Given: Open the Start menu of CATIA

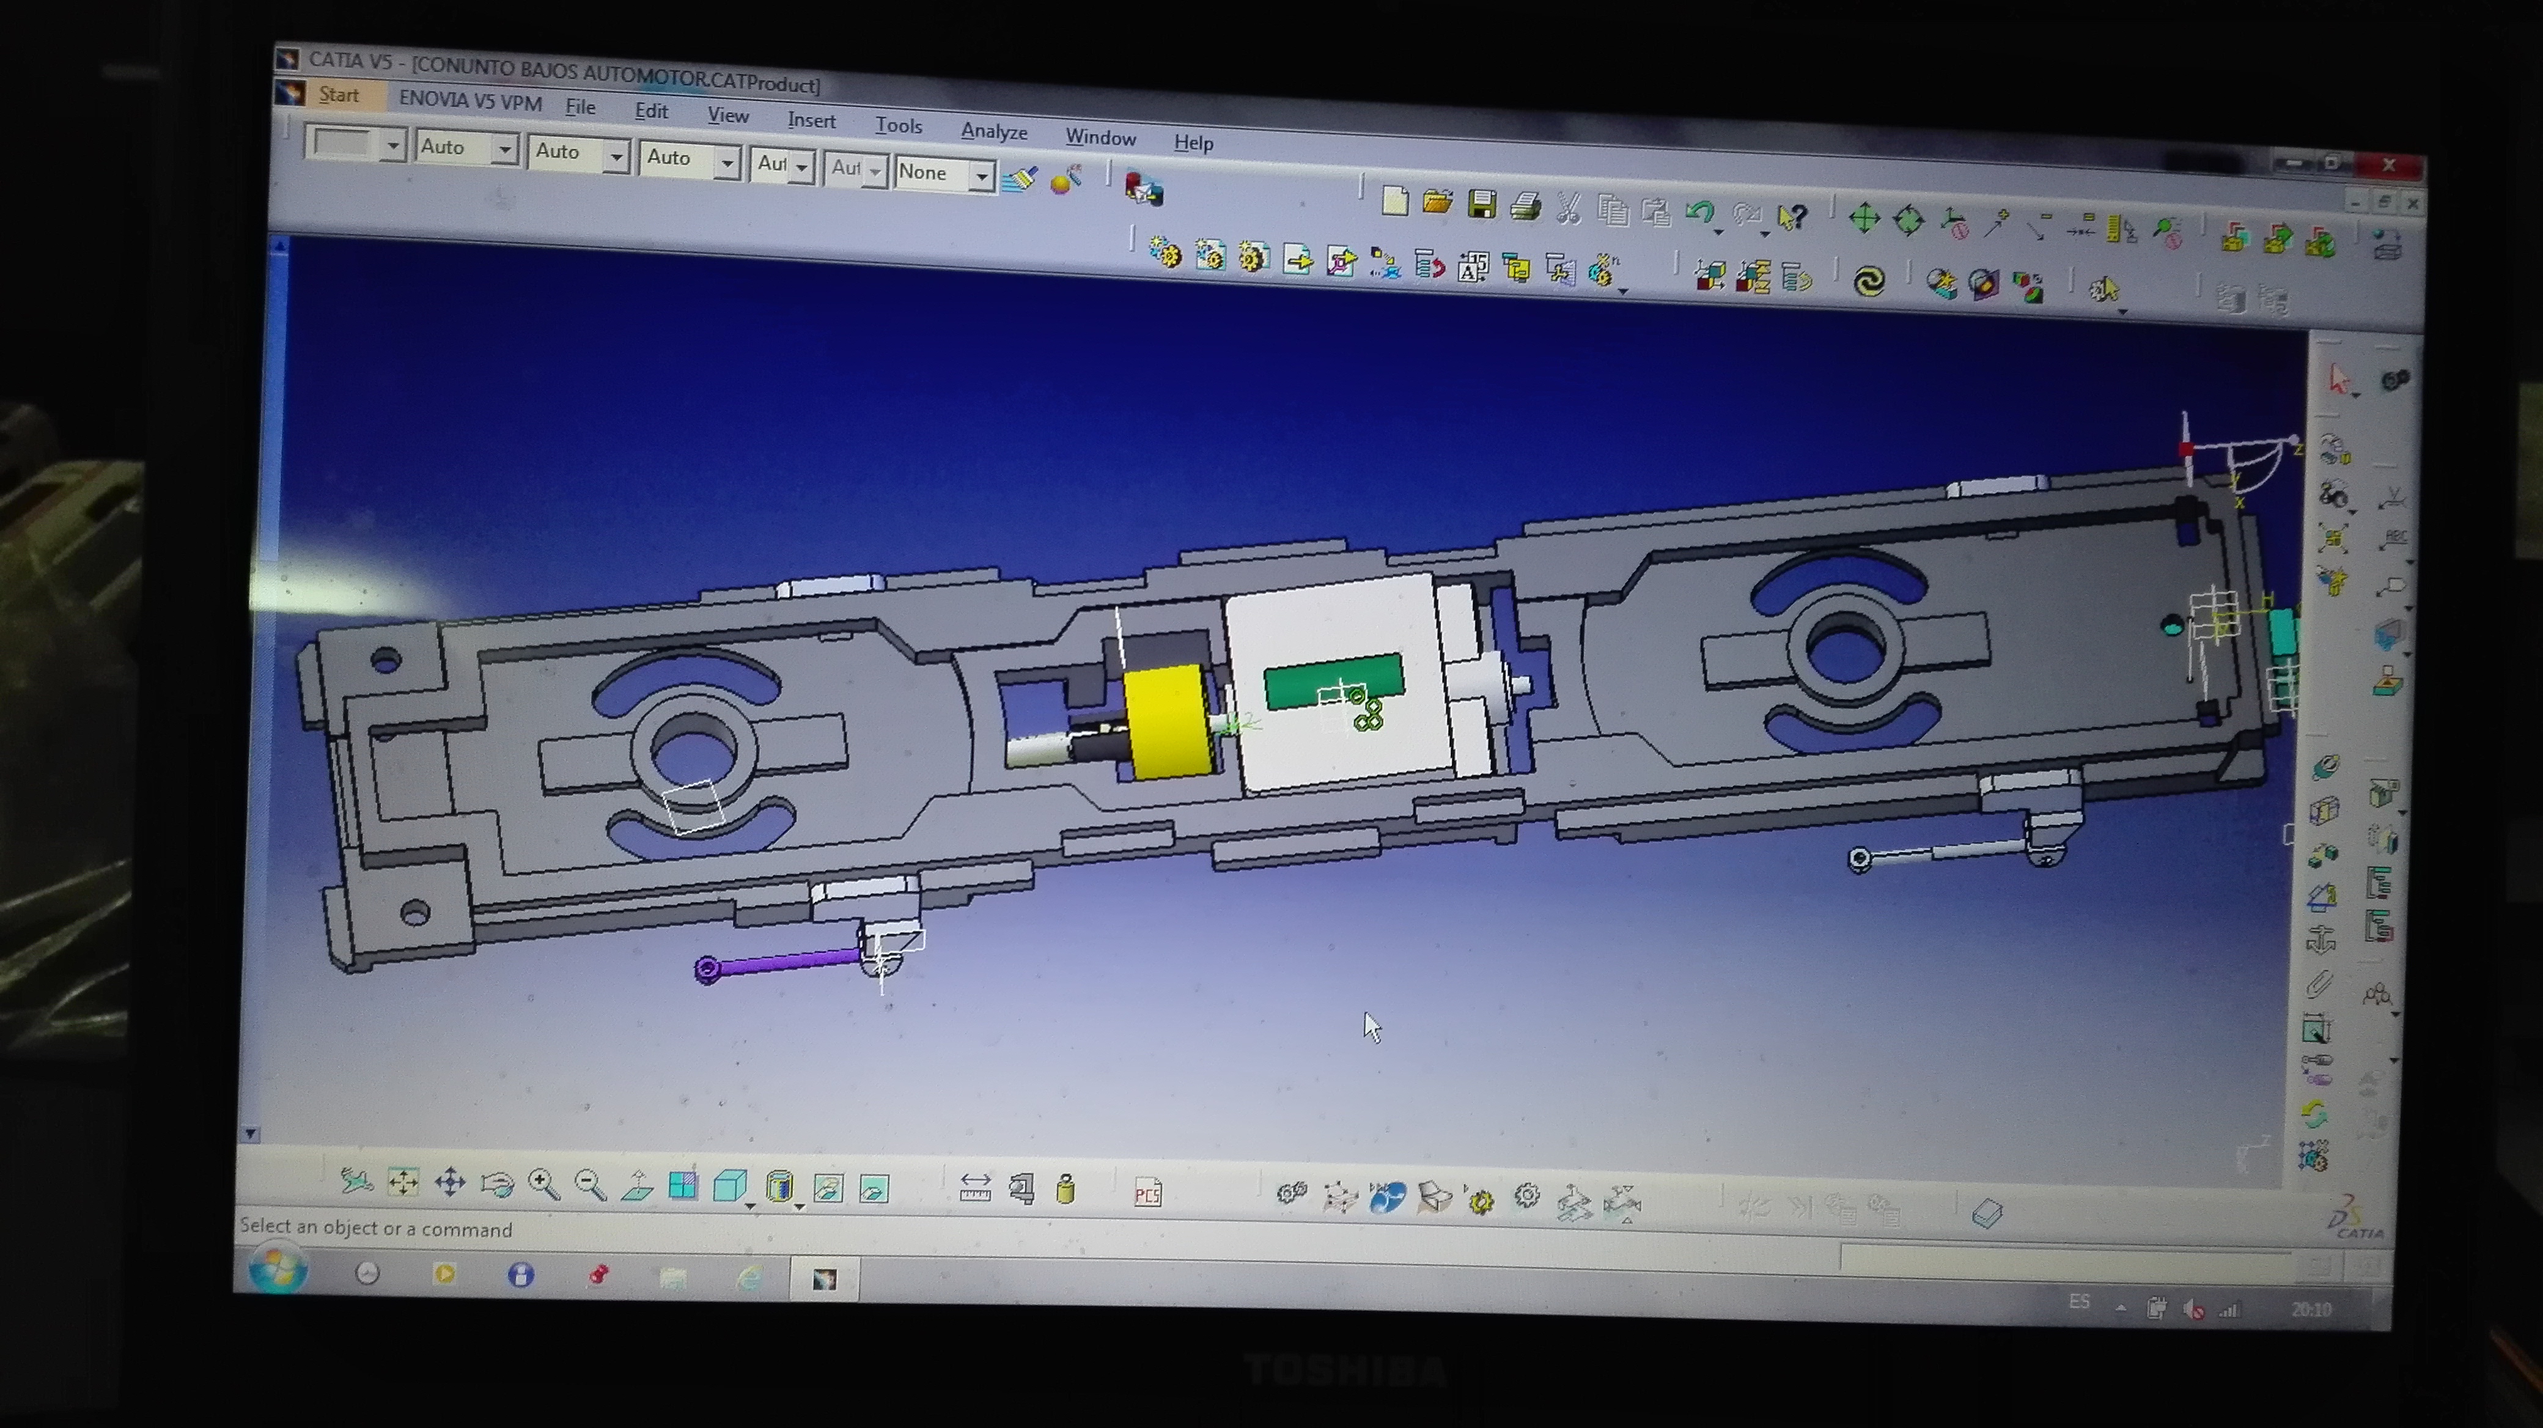Looking at the screenshot, I should (x=339, y=95).
